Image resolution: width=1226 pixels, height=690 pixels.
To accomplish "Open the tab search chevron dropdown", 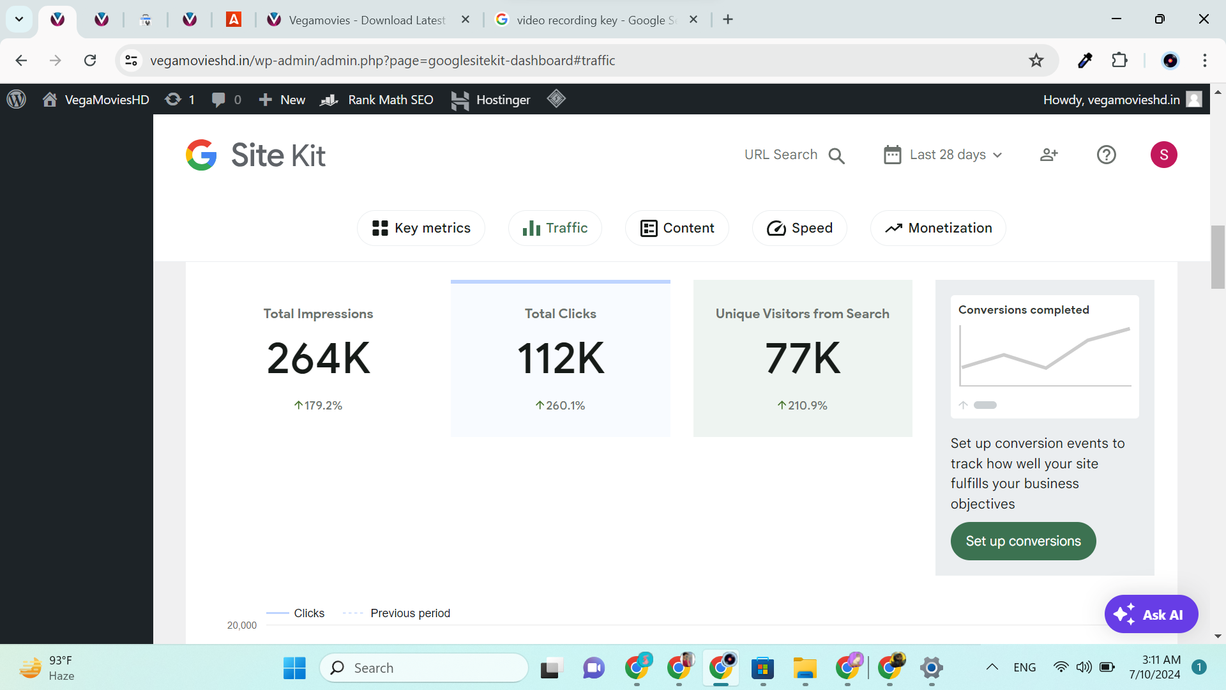I will pyautogui.click(x=19, y=19).
